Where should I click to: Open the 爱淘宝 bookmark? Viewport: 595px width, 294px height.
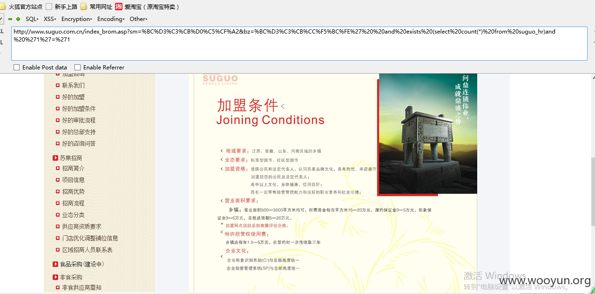pos(147,7)
